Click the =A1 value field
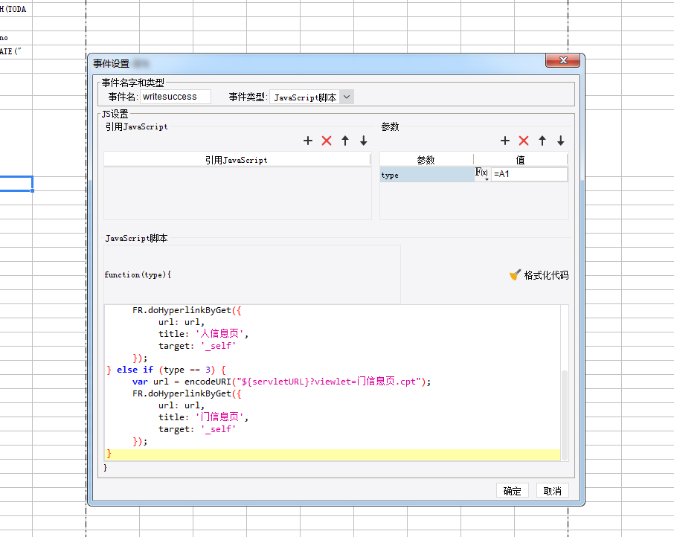Viewport: 674px width, 537px height. pos(529,174)
